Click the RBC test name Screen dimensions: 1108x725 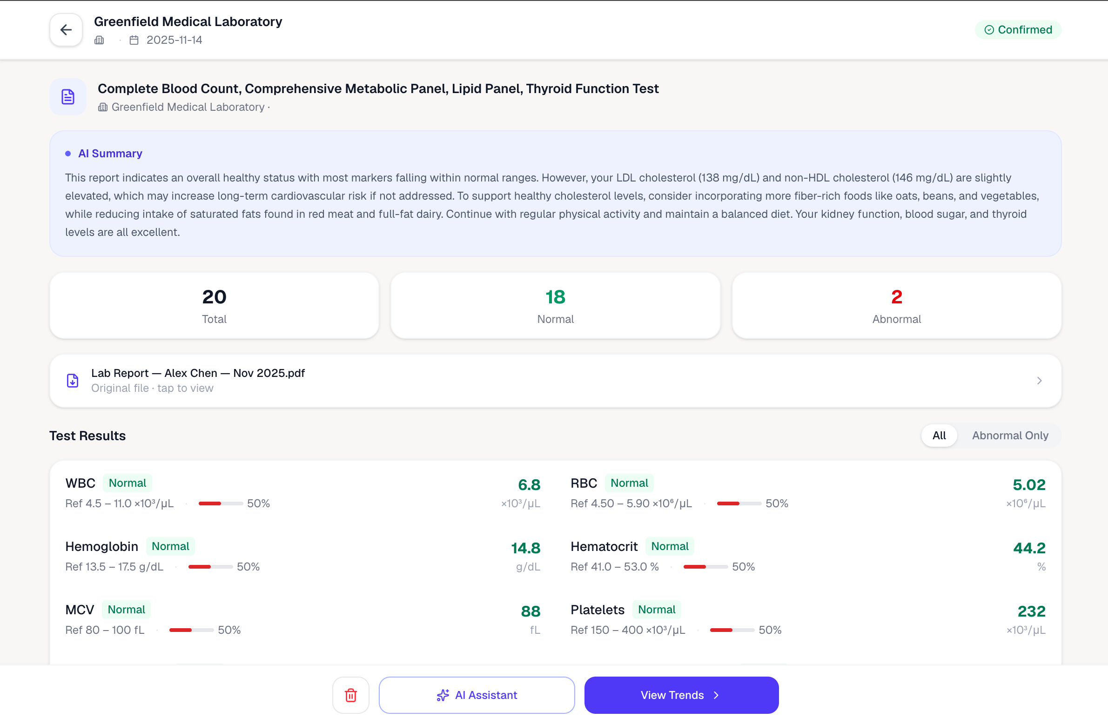point(584,483)
